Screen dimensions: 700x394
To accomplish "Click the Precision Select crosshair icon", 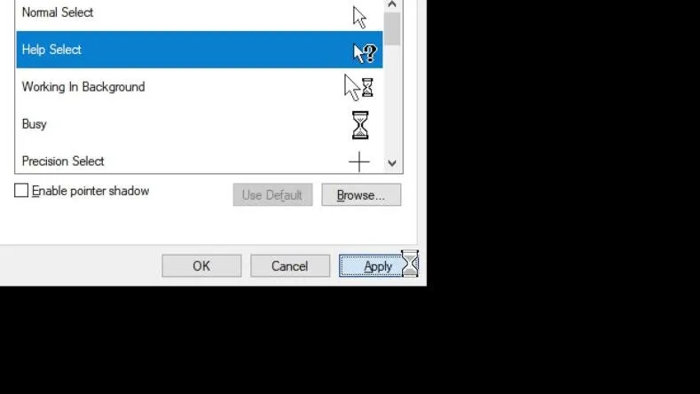I will [x=359, y=162].
